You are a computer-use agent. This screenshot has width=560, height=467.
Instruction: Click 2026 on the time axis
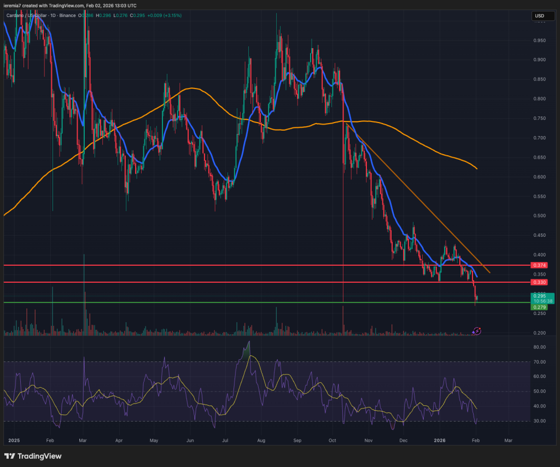click(440, 440)
